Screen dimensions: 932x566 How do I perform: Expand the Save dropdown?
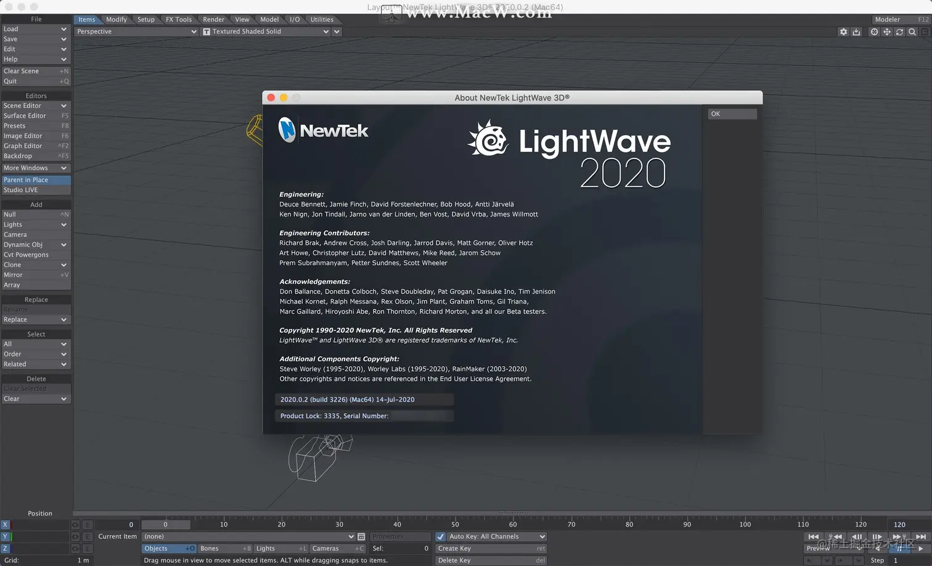(x=36, y=39)
